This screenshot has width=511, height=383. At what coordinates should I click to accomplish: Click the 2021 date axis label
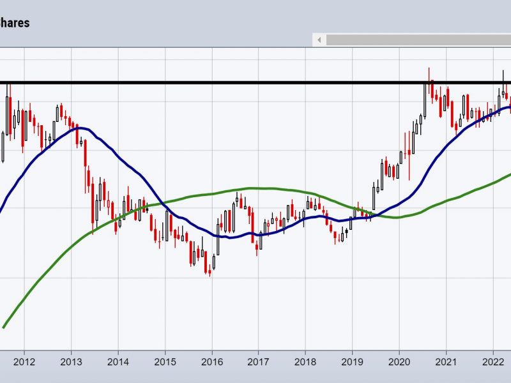tap(446, 362)
